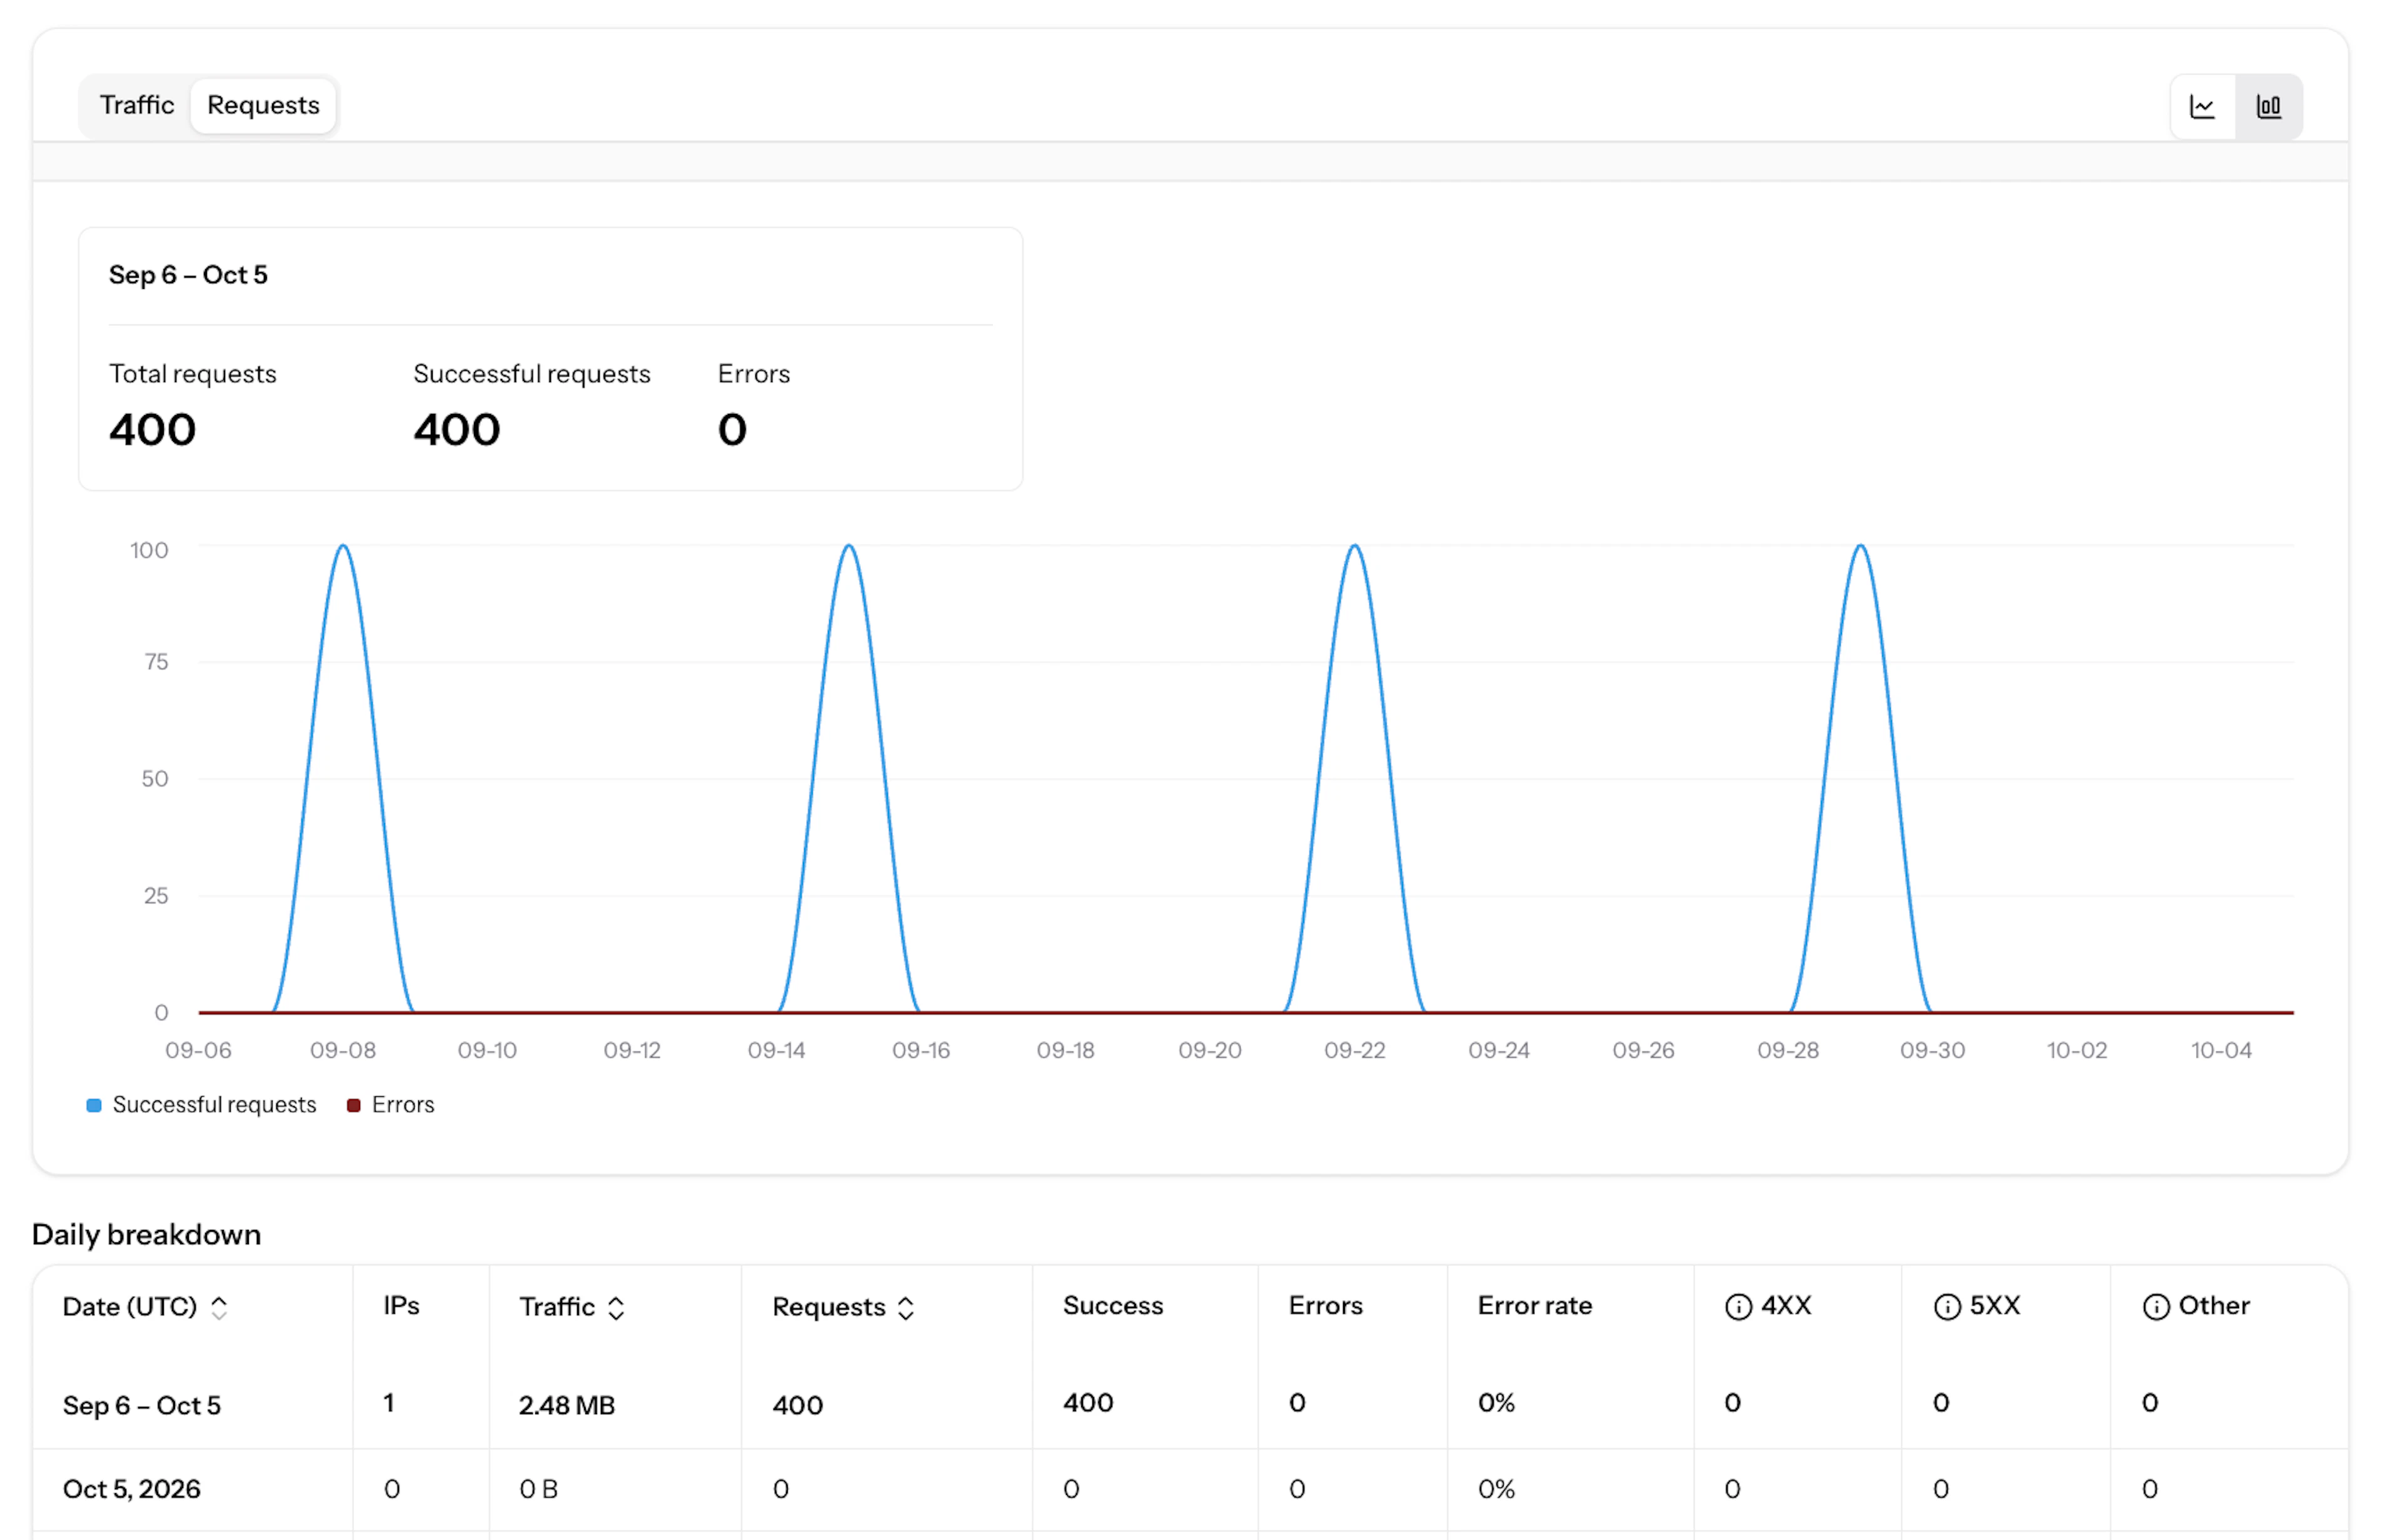The height and width of the screenshot is (1540, 2401).
Task: Select the 'Oct 5, 2026' table row
Action: [1190, 1489]
